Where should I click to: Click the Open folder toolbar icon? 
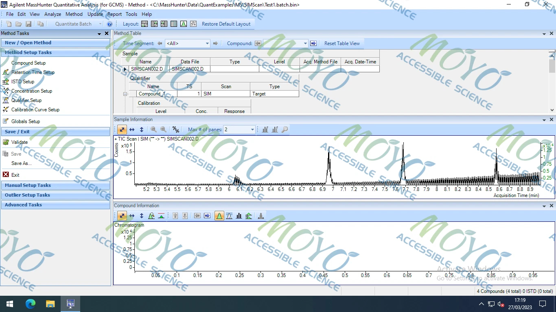(x=19, y=24)
